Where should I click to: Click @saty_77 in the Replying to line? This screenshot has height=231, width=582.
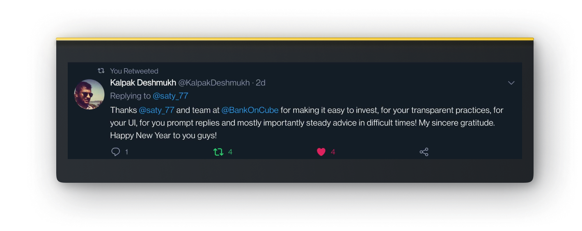click(x=170, y=96)
